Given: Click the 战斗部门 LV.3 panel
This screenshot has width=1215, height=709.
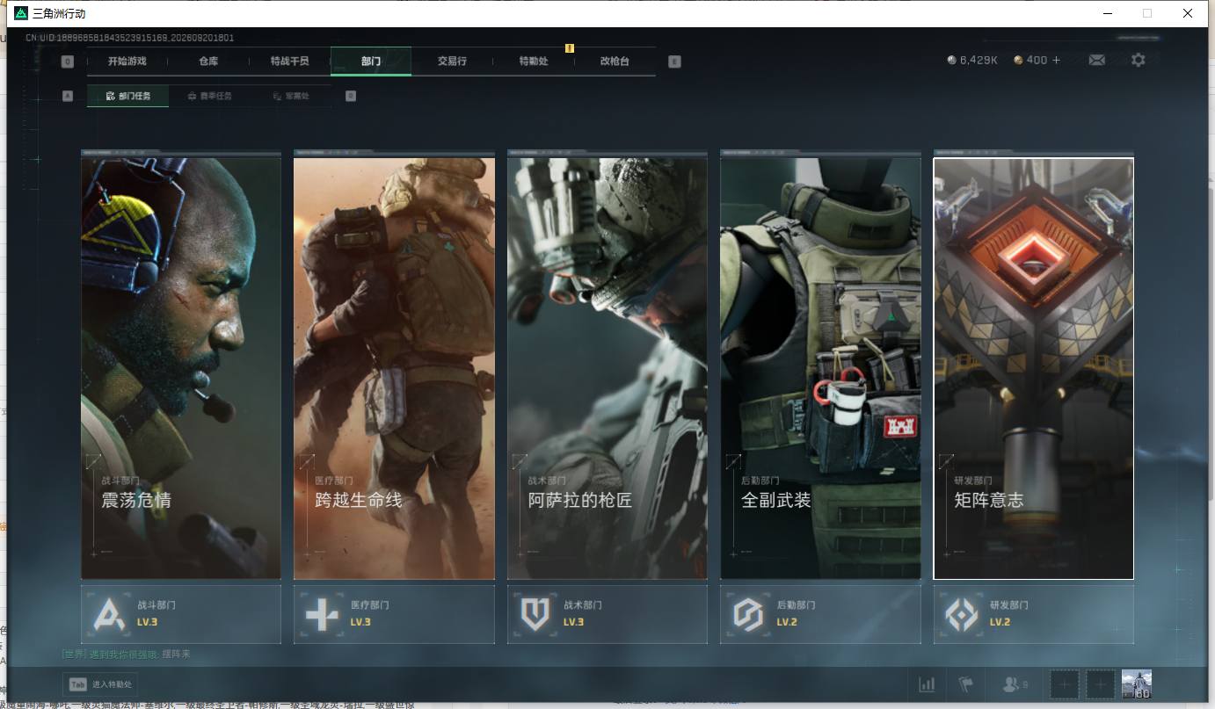Looking at the screenshot, I should [181, 614].
